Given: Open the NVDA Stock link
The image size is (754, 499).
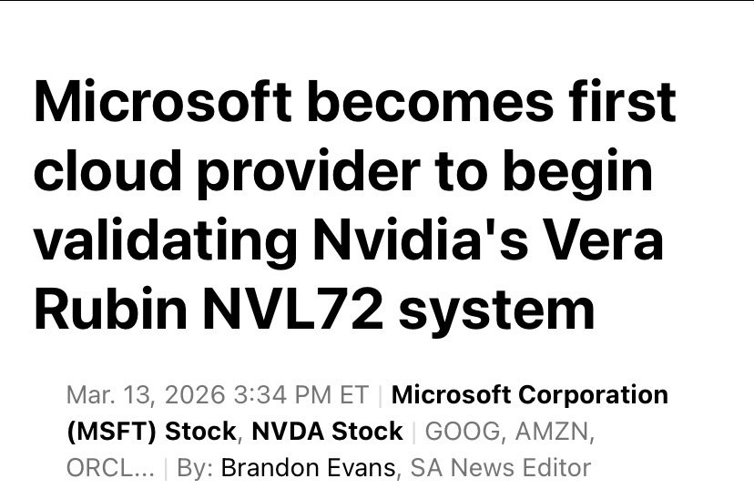Looking at the screenshot, I should point(327,431).
